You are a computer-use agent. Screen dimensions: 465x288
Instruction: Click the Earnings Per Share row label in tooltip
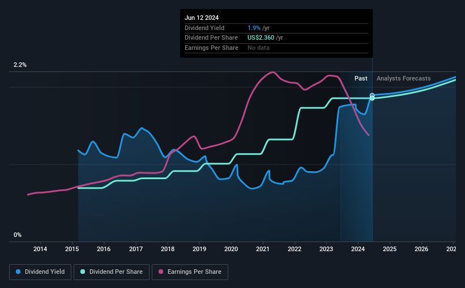tap(211, 48)
